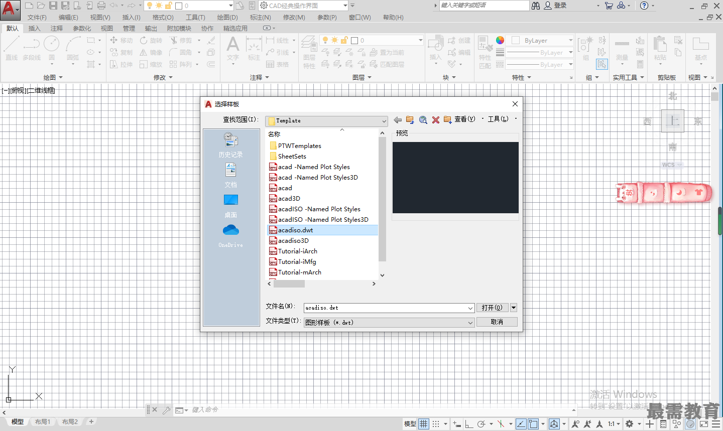Click the Search the Web icon in dialog

[423, 119]
